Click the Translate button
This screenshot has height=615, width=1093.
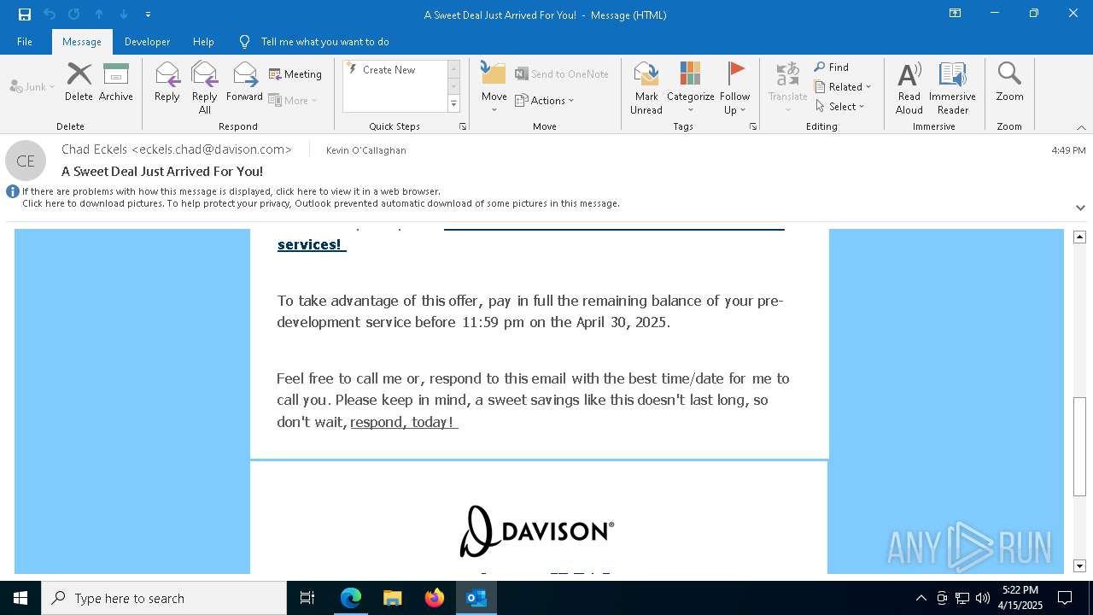(788, 88)
